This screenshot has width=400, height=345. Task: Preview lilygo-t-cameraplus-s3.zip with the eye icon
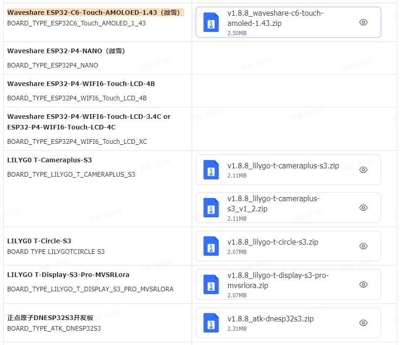(363, 170)
